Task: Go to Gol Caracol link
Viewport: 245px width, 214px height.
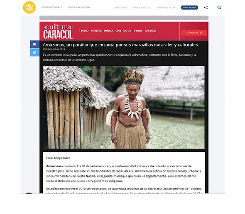Action: coord(142,8)
